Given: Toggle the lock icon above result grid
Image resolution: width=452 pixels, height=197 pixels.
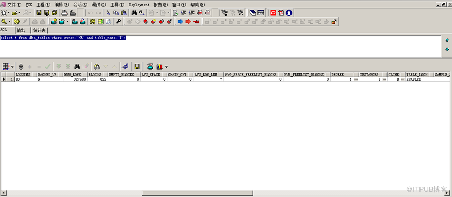Looking at the screenshot, I should tap(21, 67).
